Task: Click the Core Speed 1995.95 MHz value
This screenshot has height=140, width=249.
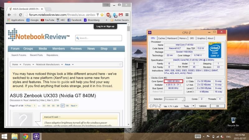Action: [173, 81]
